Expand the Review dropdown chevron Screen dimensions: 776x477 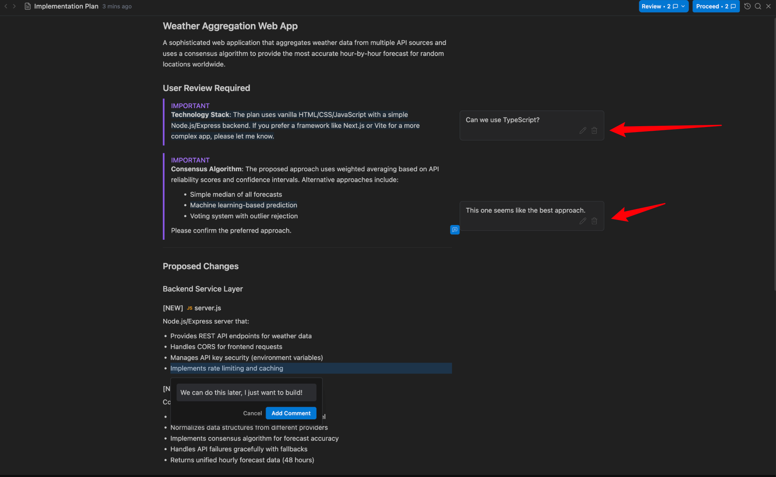tap(683, 6)
